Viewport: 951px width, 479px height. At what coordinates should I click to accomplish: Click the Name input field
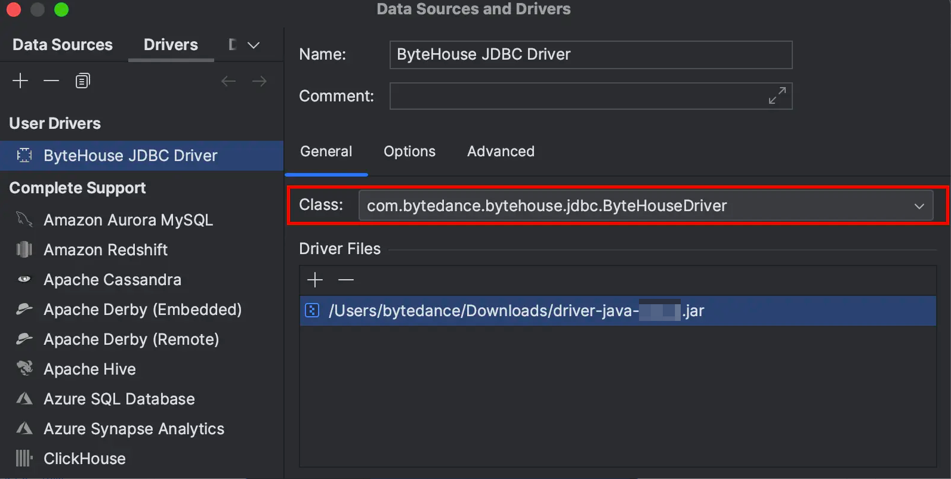(x=591, y=54)
